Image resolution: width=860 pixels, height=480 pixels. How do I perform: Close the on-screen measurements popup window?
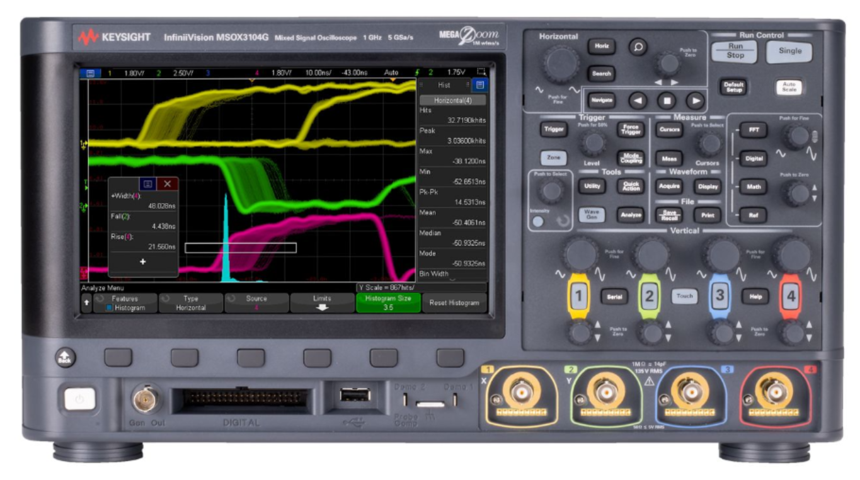coord(167,184)
